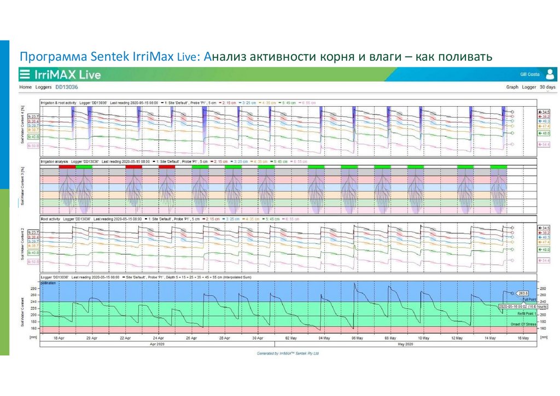560x396 pixels.
Task: Open the IrriMAX Live hamburger menu
Action: click(25, 74)
